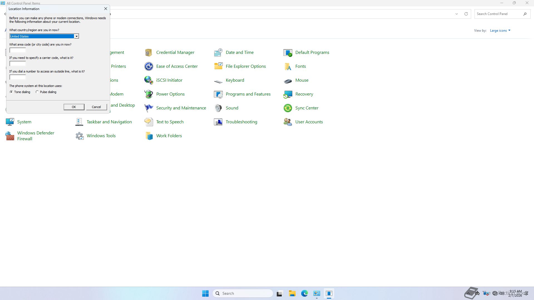The width and height of the screenshot is (534, 300).
Task: Open the View by Large icons dropdown
Action: coord(500,31)
